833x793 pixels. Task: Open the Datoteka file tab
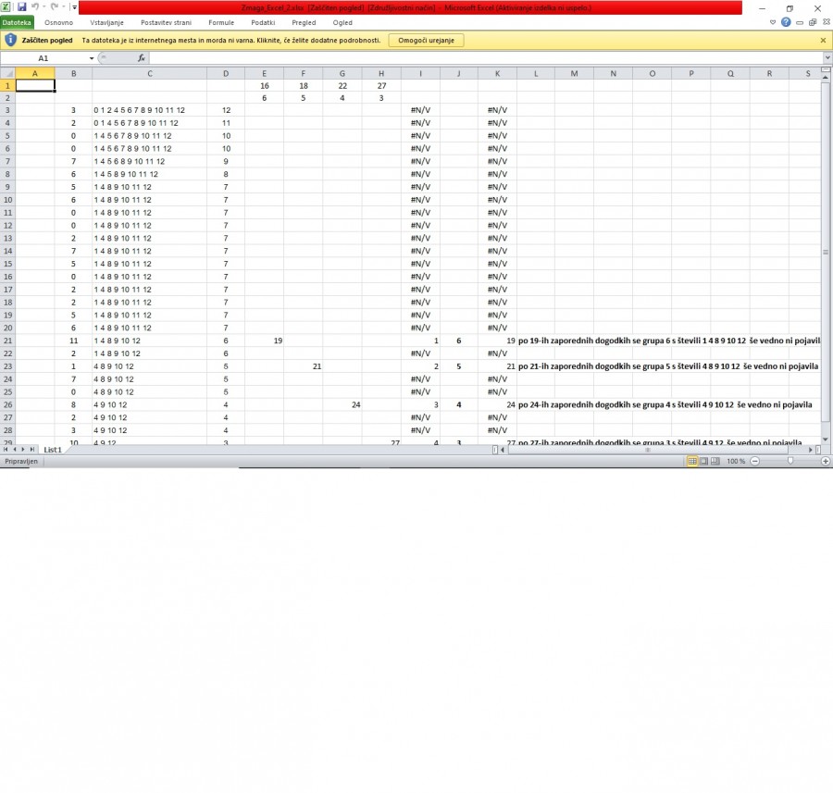pyautogui.click(x=17, y=22)
